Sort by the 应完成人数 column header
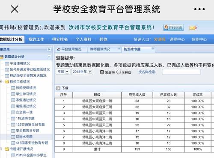The height and width of the screenshot is (158, 214). pyautogui.click(x=137, y=95)
